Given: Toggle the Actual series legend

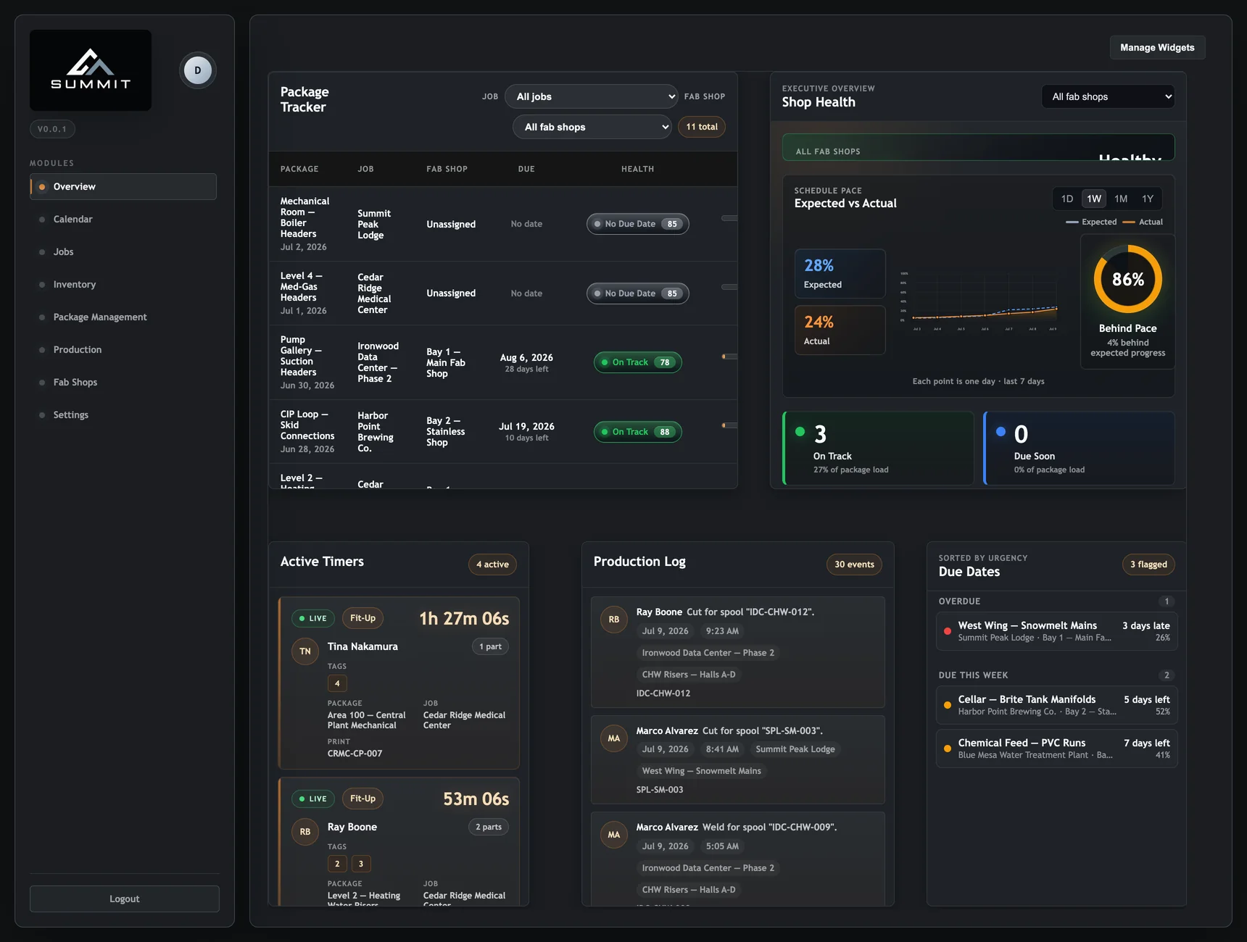Looking at the screenshot, I should pyautogui.click(x=1143, y=222).
